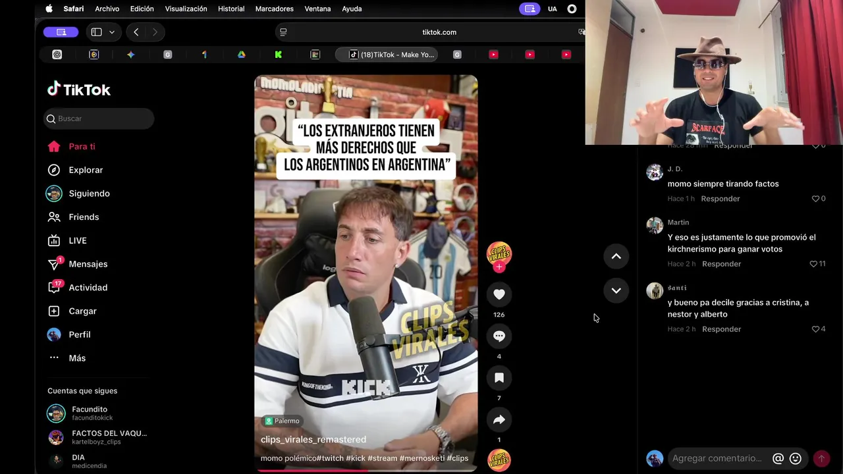Bookmark the video
Image resolution: width=843 pixels, height=474 pixels.
click(499, 378)
